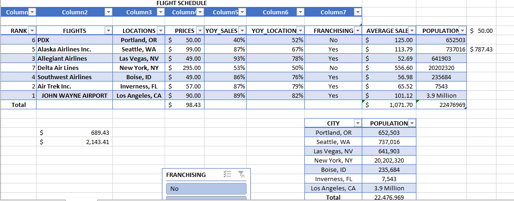Select the No button in FRANCHISING slicer
The height and width of the screenshot is (201, 514).
[206, 189]
